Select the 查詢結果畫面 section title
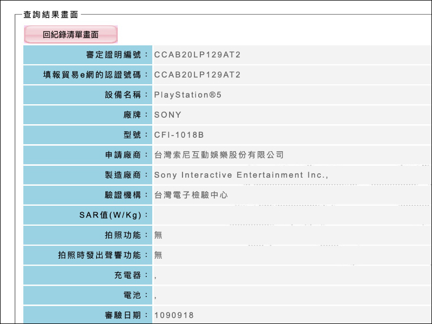Viewport: 432px width, 324px height. pos(51,15)
